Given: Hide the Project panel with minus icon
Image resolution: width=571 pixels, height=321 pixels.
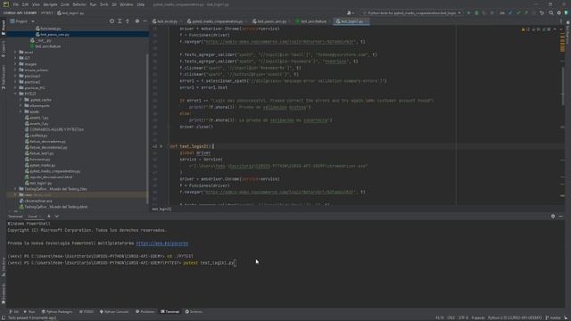Looking at the screenshot, I should pos(145,21).
